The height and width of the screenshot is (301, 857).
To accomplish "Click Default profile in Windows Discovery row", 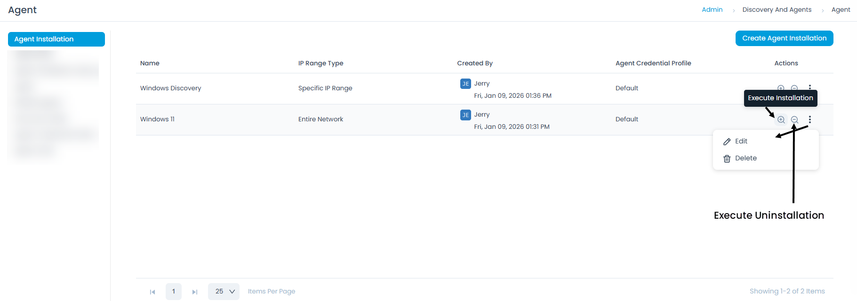I will pyautogui.click(x=627, y=88).
